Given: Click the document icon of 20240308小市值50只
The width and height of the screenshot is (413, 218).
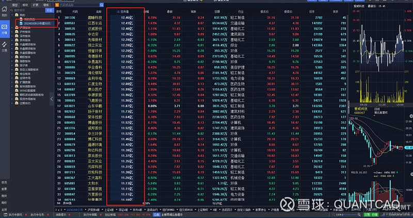Looking at the screenshot, I should pos(22,23).
